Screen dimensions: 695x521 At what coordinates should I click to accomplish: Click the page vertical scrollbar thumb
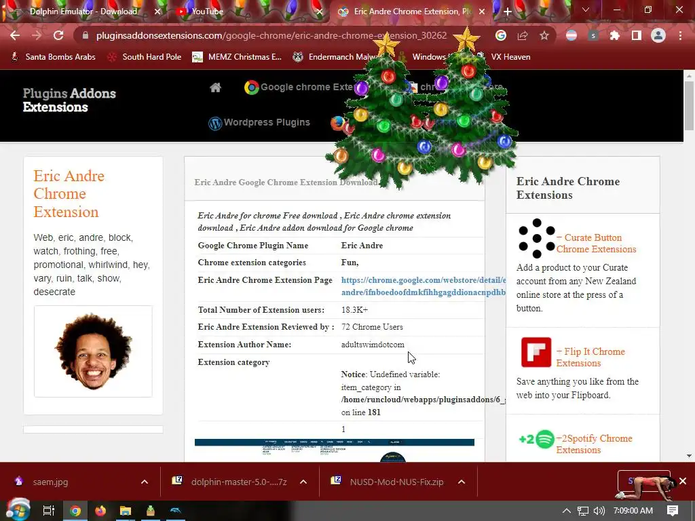pyautogui.click(x=689, y=104)
